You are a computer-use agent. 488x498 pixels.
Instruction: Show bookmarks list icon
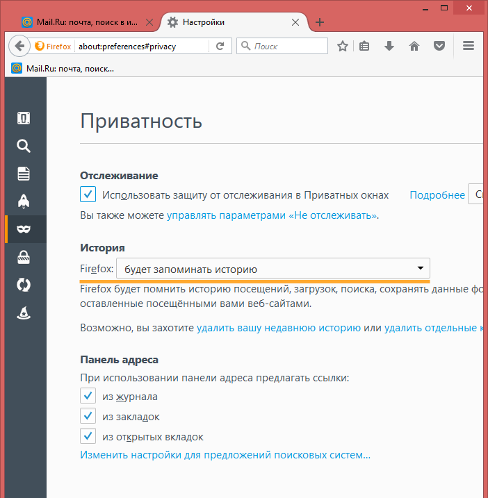coord(364,47)
